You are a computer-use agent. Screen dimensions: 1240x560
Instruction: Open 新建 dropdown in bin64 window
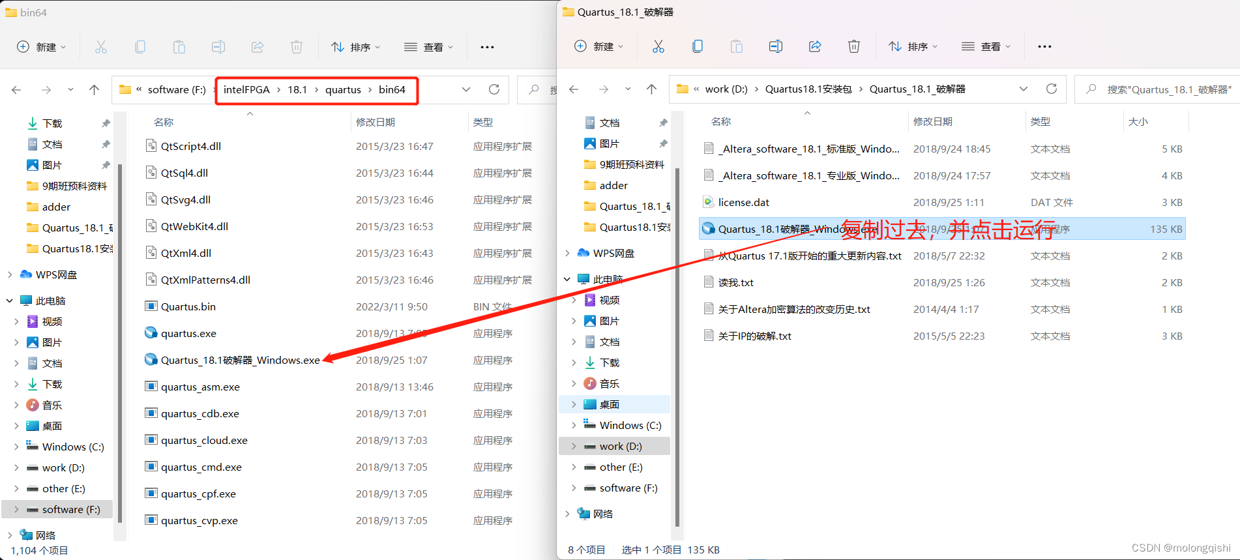pyautogui.click(x=41, y=47)
